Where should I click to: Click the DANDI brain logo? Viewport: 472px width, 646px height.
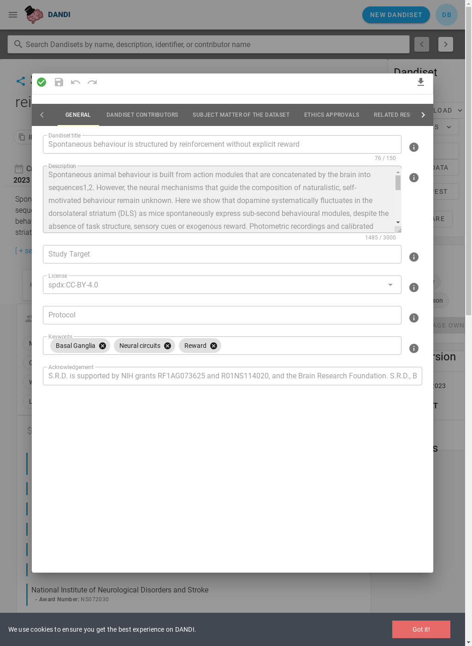pos(34,15)
